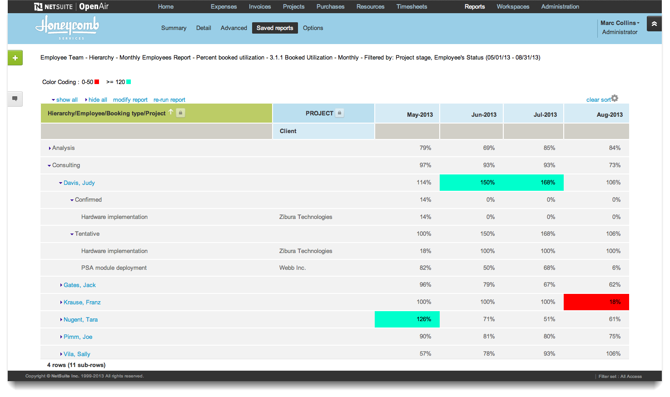Image resolution: width=670 pixels, height=397 pixels.
Task: Click the cyan 126% May-2013 cell
Action: point(407,319)
